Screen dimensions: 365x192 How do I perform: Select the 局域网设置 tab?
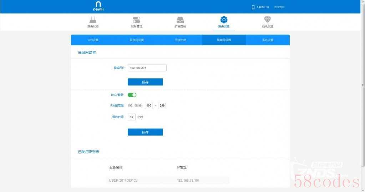(x=224, y=40)
